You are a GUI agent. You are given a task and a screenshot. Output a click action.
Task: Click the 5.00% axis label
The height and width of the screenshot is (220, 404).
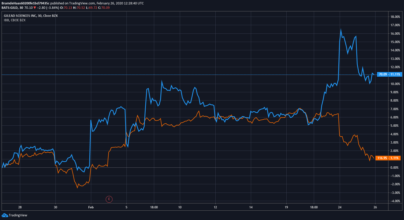394,126
